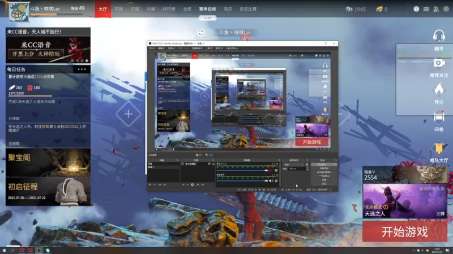Open the 英雄 tab
This screenshot has width=453, height=254.
(x=119, y=9)
